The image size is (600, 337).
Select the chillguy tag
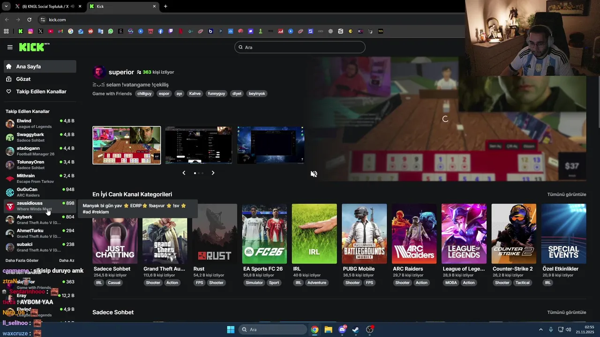(144, 94)
